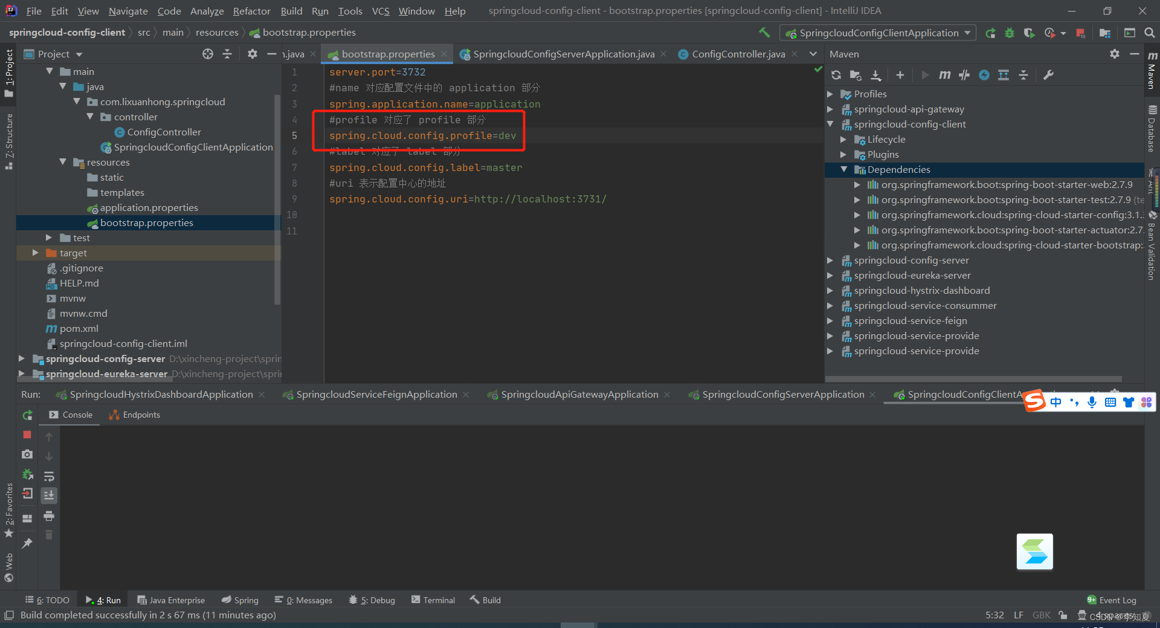Image resolution: width=1160 pixels, height=628 pixels.
Task: Rerun SpringcloudConfigClientApplication with the top toolbar icon
Action: (x=990, y=33)
